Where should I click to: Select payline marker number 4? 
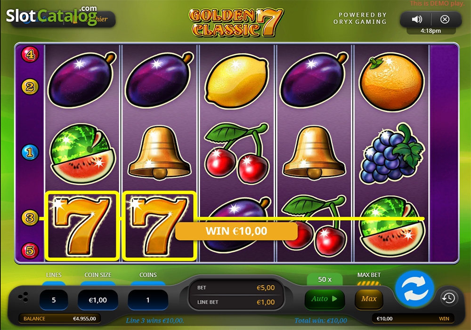[x=30, y=54]
